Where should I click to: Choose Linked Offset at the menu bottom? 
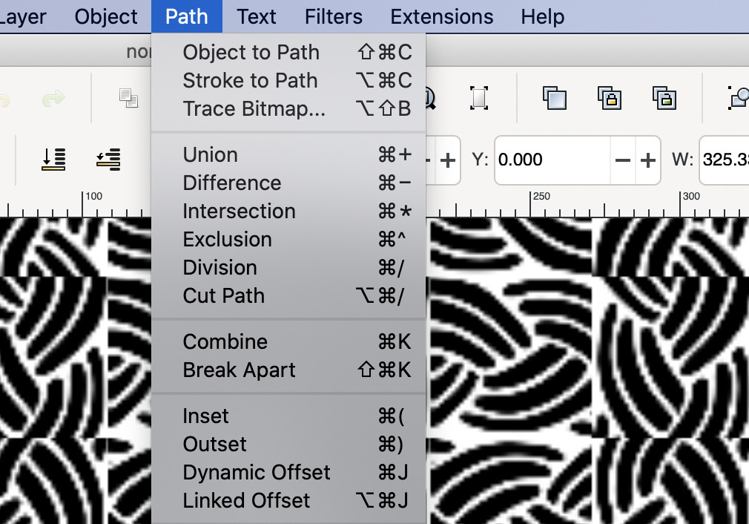(x=245, y=500)
